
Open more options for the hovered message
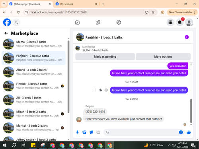click(95, 90)
